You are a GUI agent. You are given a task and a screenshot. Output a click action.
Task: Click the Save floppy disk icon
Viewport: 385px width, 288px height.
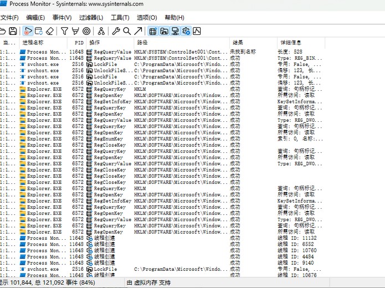click(x=13, y=31)
